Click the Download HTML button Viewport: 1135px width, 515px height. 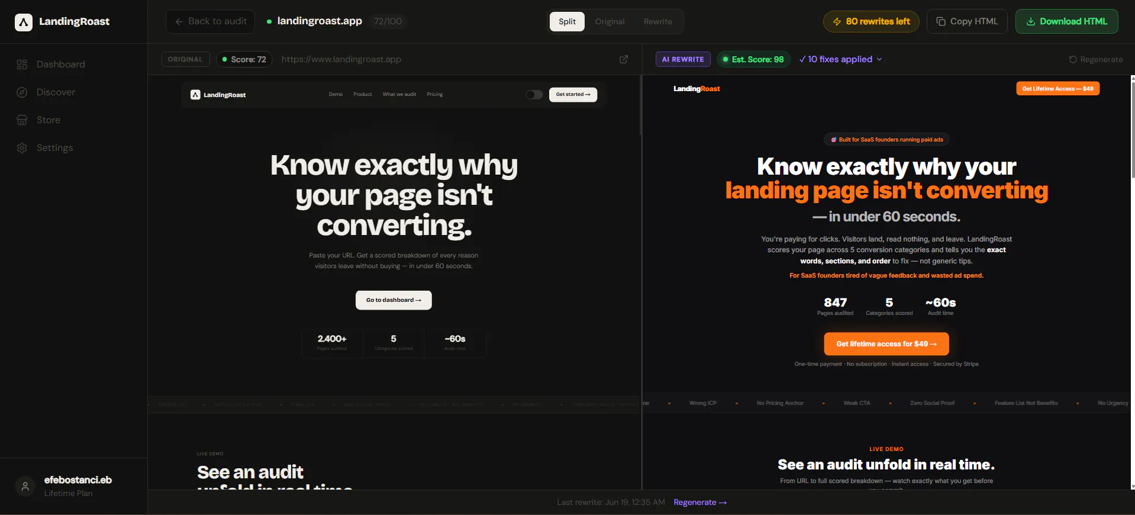pos(1067,21)
